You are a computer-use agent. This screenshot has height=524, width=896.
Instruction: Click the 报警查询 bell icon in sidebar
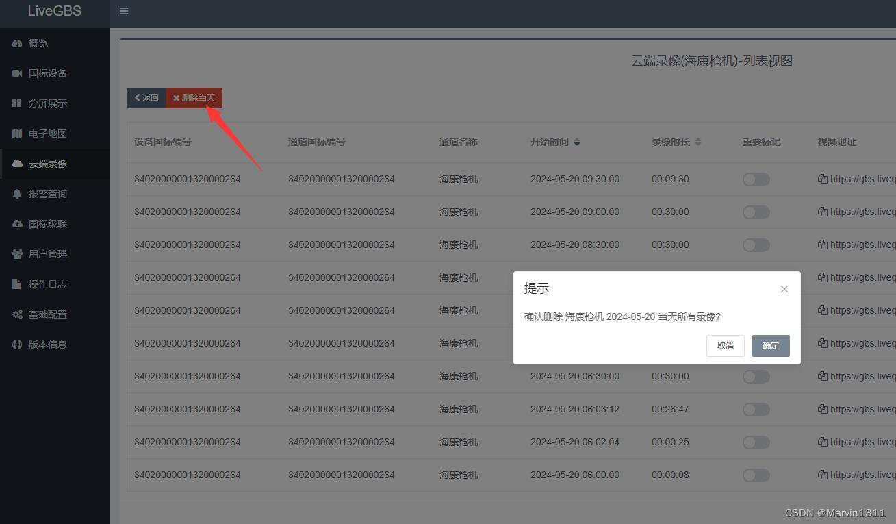click(17, 194)
